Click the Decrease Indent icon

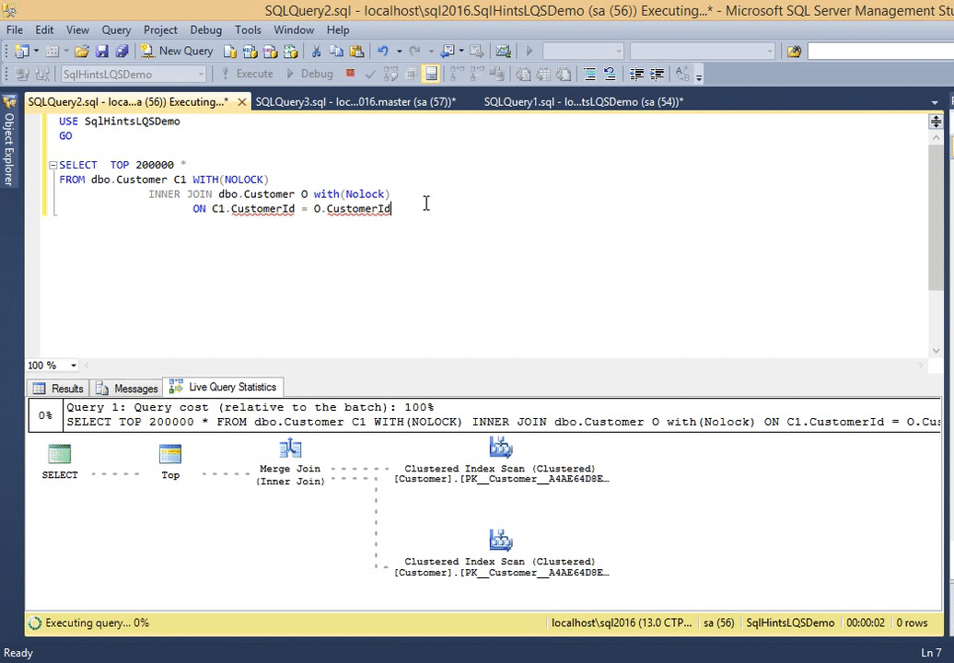pos(636,75)
